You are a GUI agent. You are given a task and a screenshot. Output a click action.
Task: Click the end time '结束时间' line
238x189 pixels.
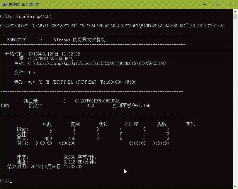(x=45, y=166)
